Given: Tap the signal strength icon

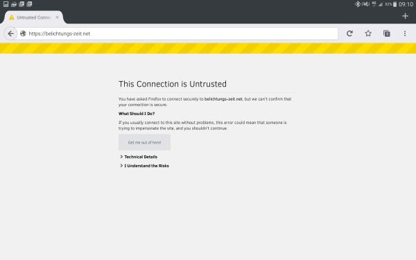Looking at the screenshot, I should tap(381, 4).
